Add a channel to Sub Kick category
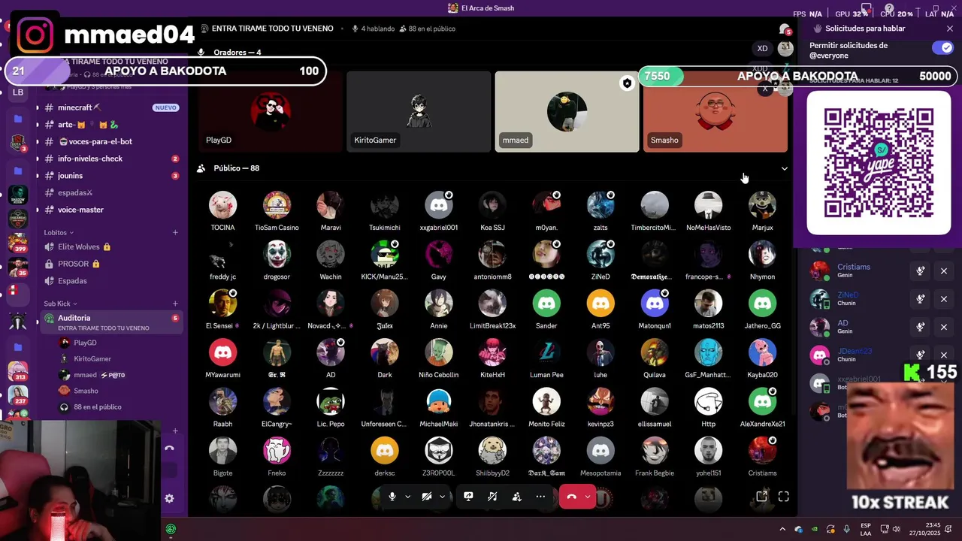 tap(175, 304)
